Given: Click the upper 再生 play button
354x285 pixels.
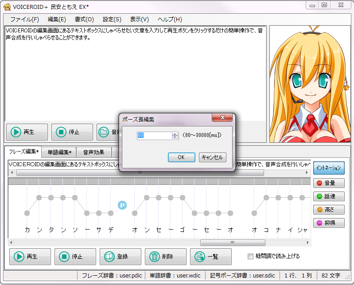Looking at the screenshot, I should [x=27, y=132].
